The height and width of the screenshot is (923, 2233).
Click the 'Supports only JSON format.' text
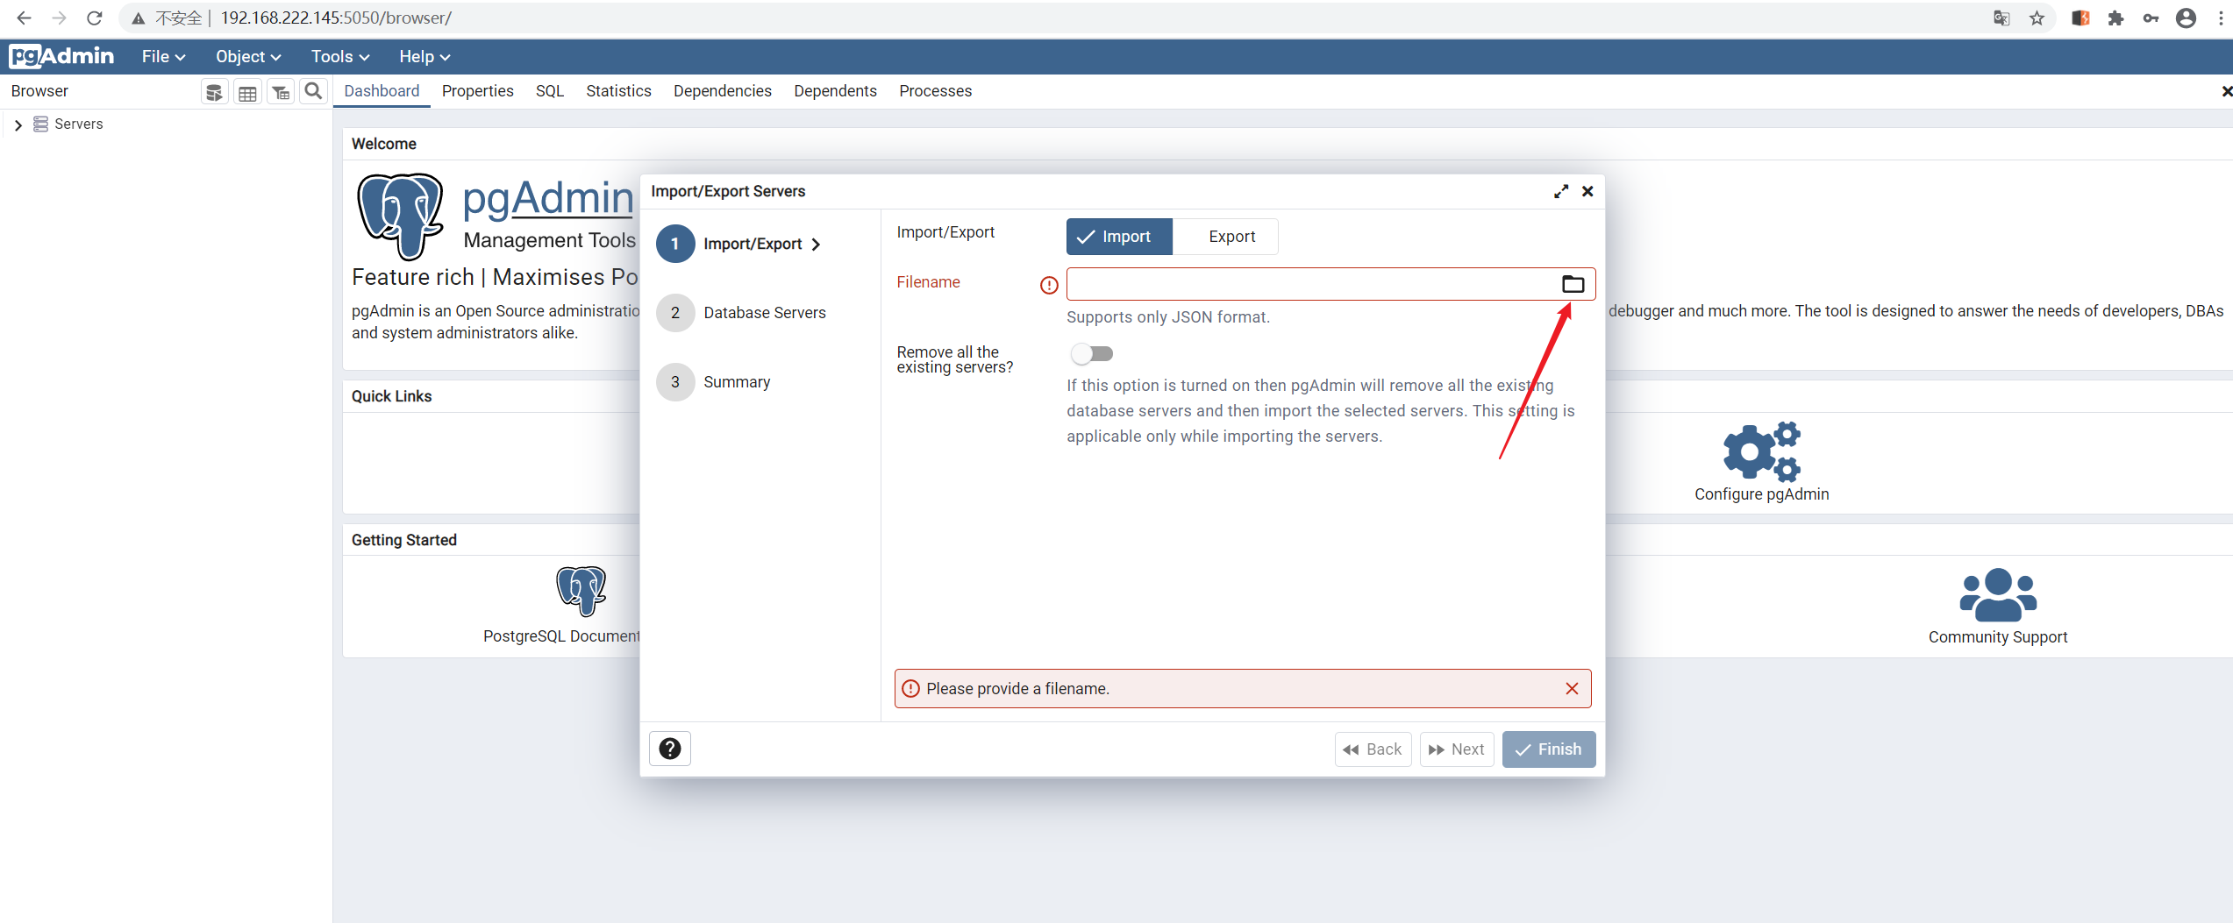click(1167, 317)
